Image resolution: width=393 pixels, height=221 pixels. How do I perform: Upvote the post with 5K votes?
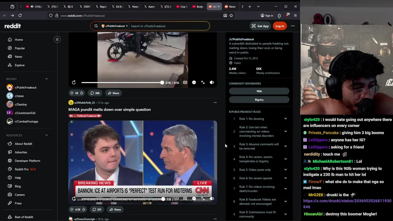pyautogui.click(x=72, y=93)
